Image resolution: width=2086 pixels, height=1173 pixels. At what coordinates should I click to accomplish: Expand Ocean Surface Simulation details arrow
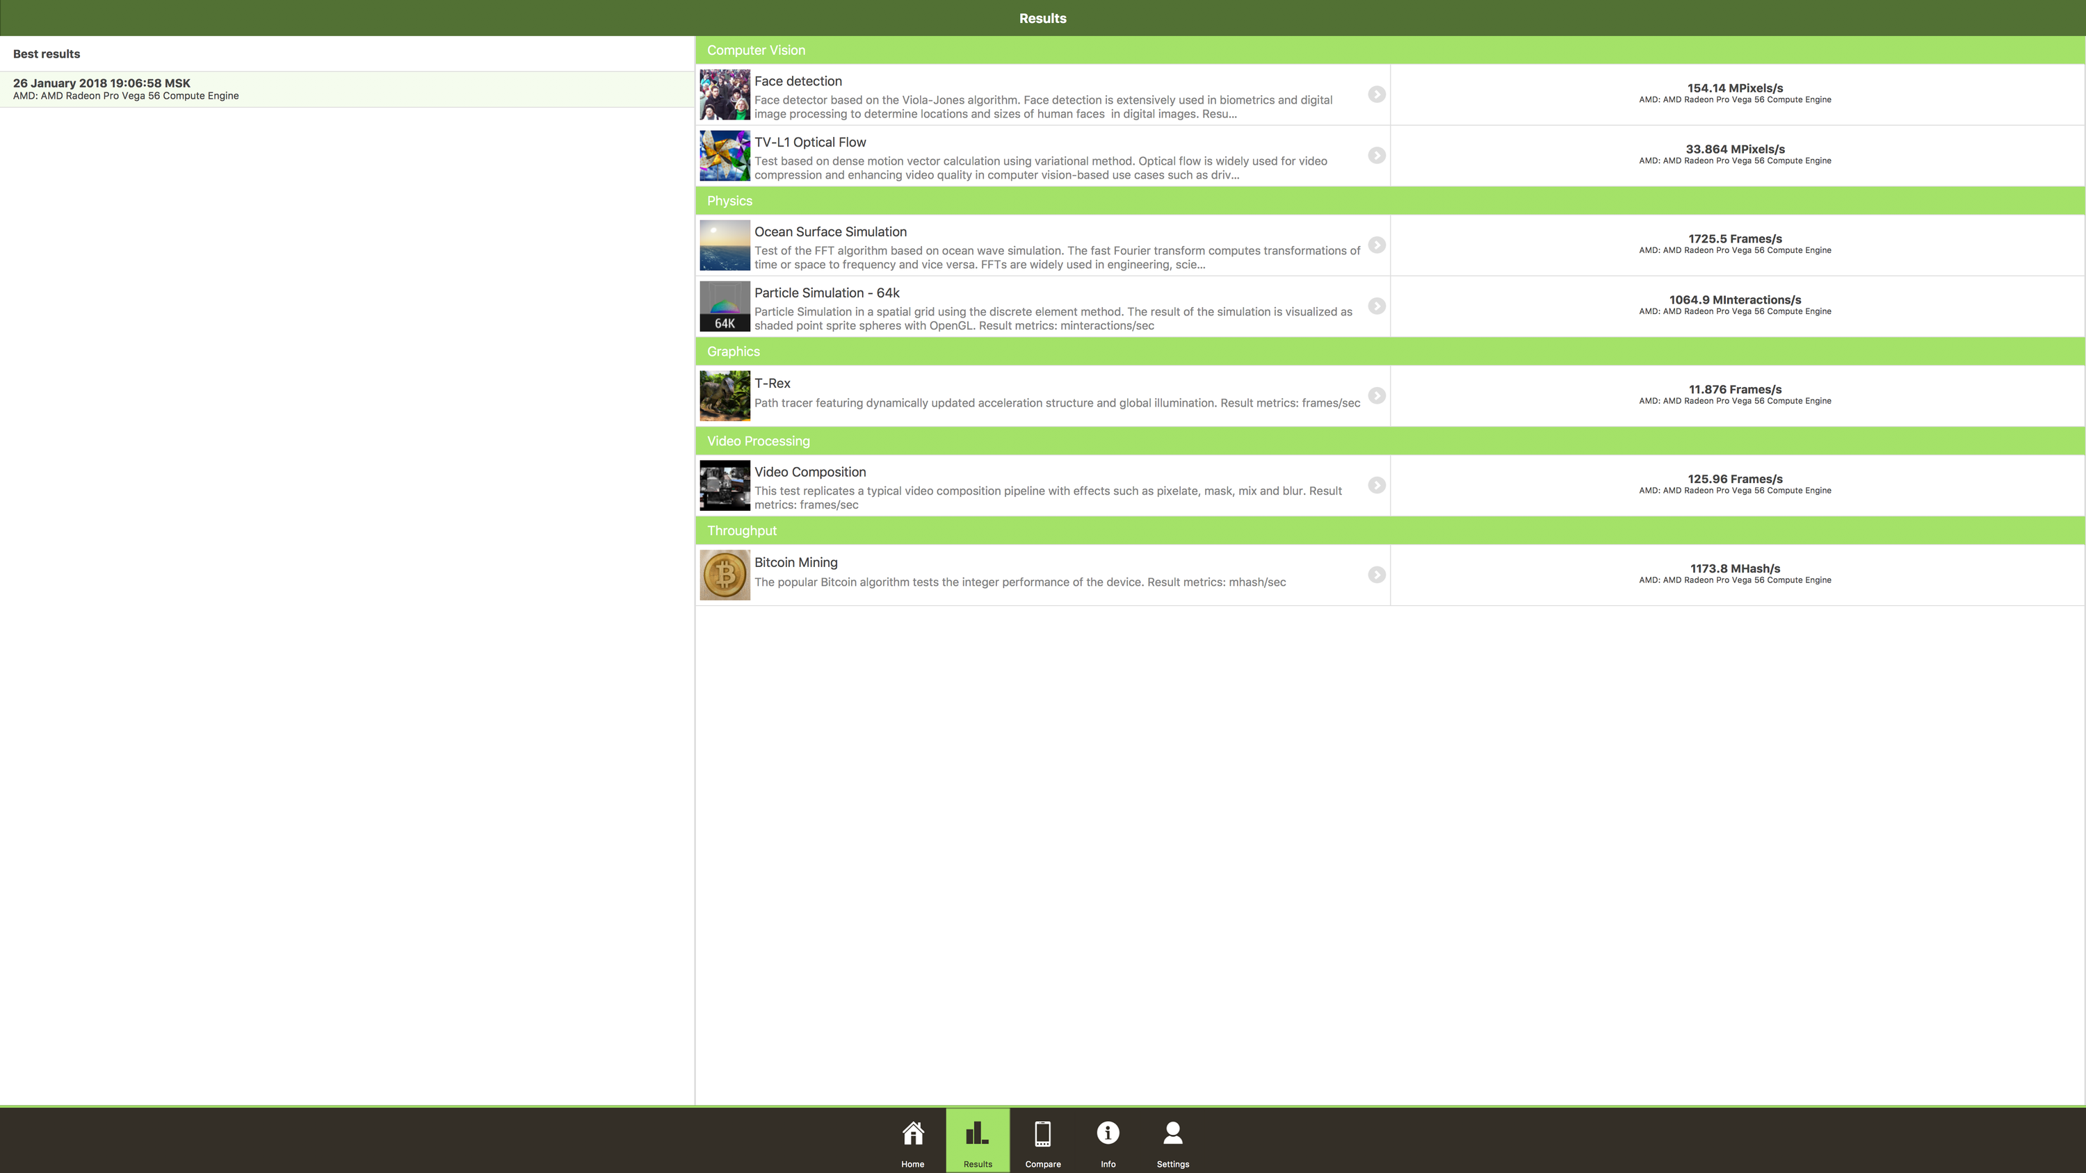point(1377,245)
